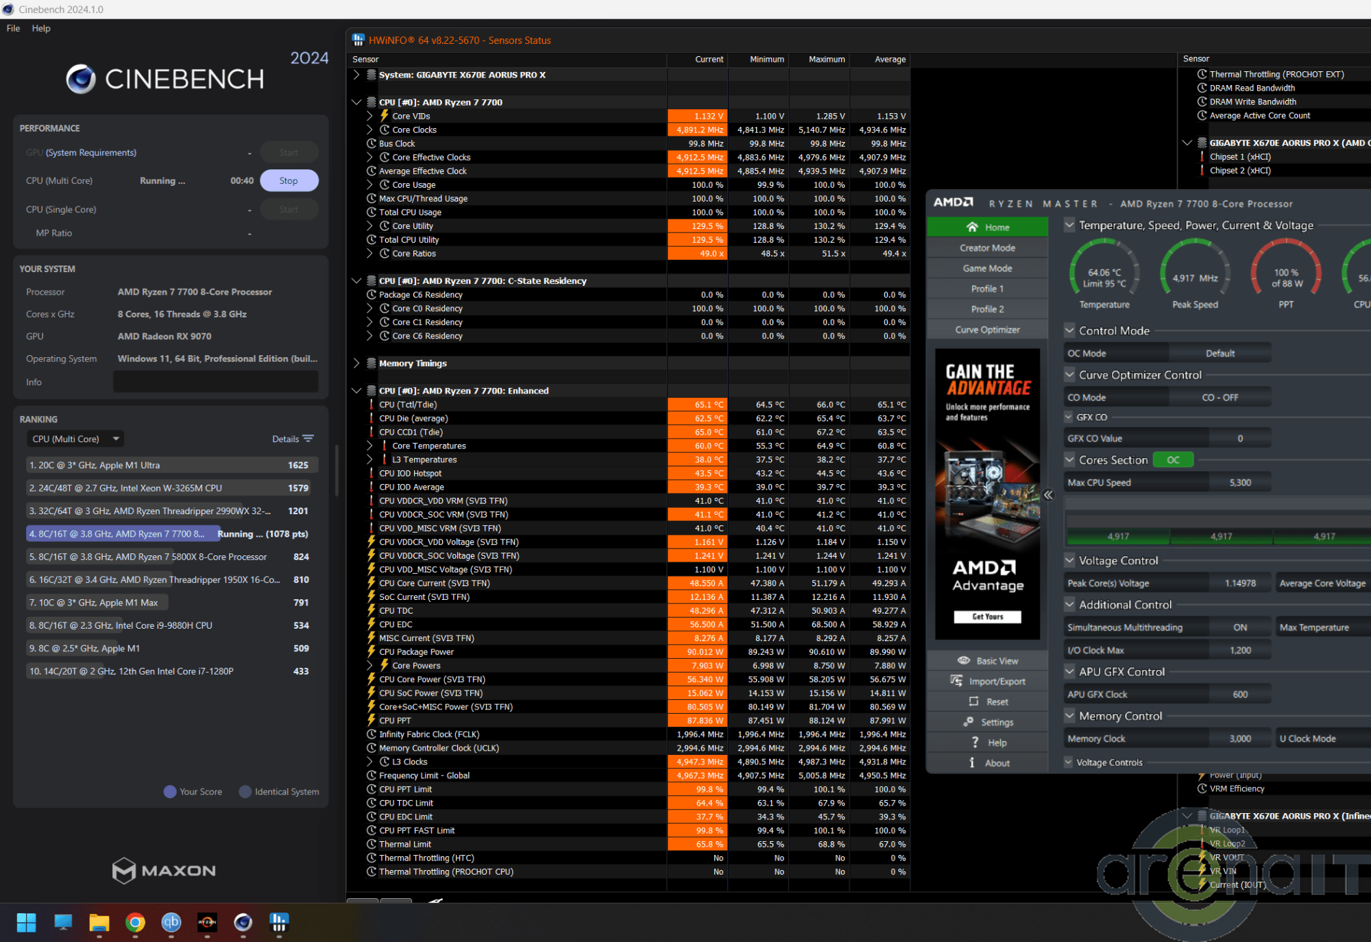The image size is (1371, 942).
Task: Click HWiNFO app icon in Sensors Status title
Action: pos(359,40)
